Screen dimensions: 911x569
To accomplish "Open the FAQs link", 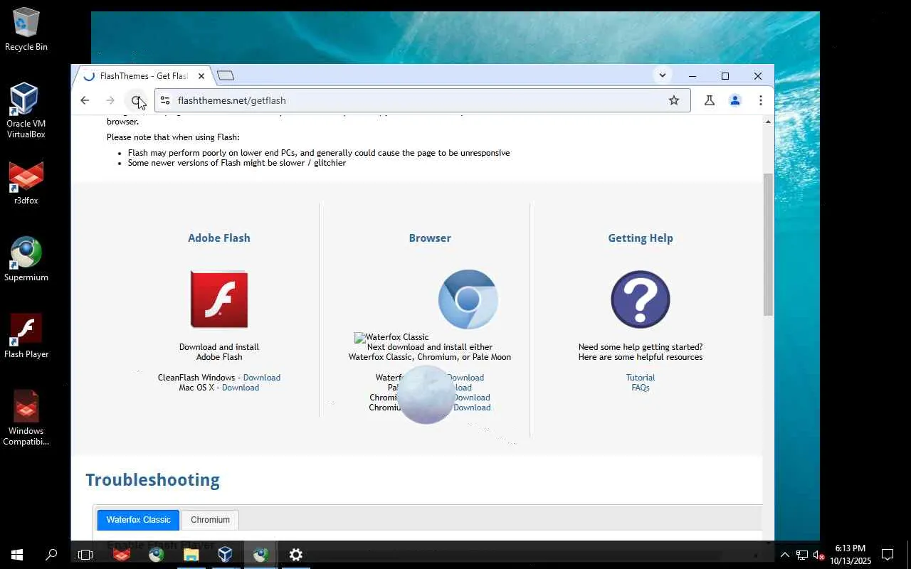I will [x=641, y=388].
